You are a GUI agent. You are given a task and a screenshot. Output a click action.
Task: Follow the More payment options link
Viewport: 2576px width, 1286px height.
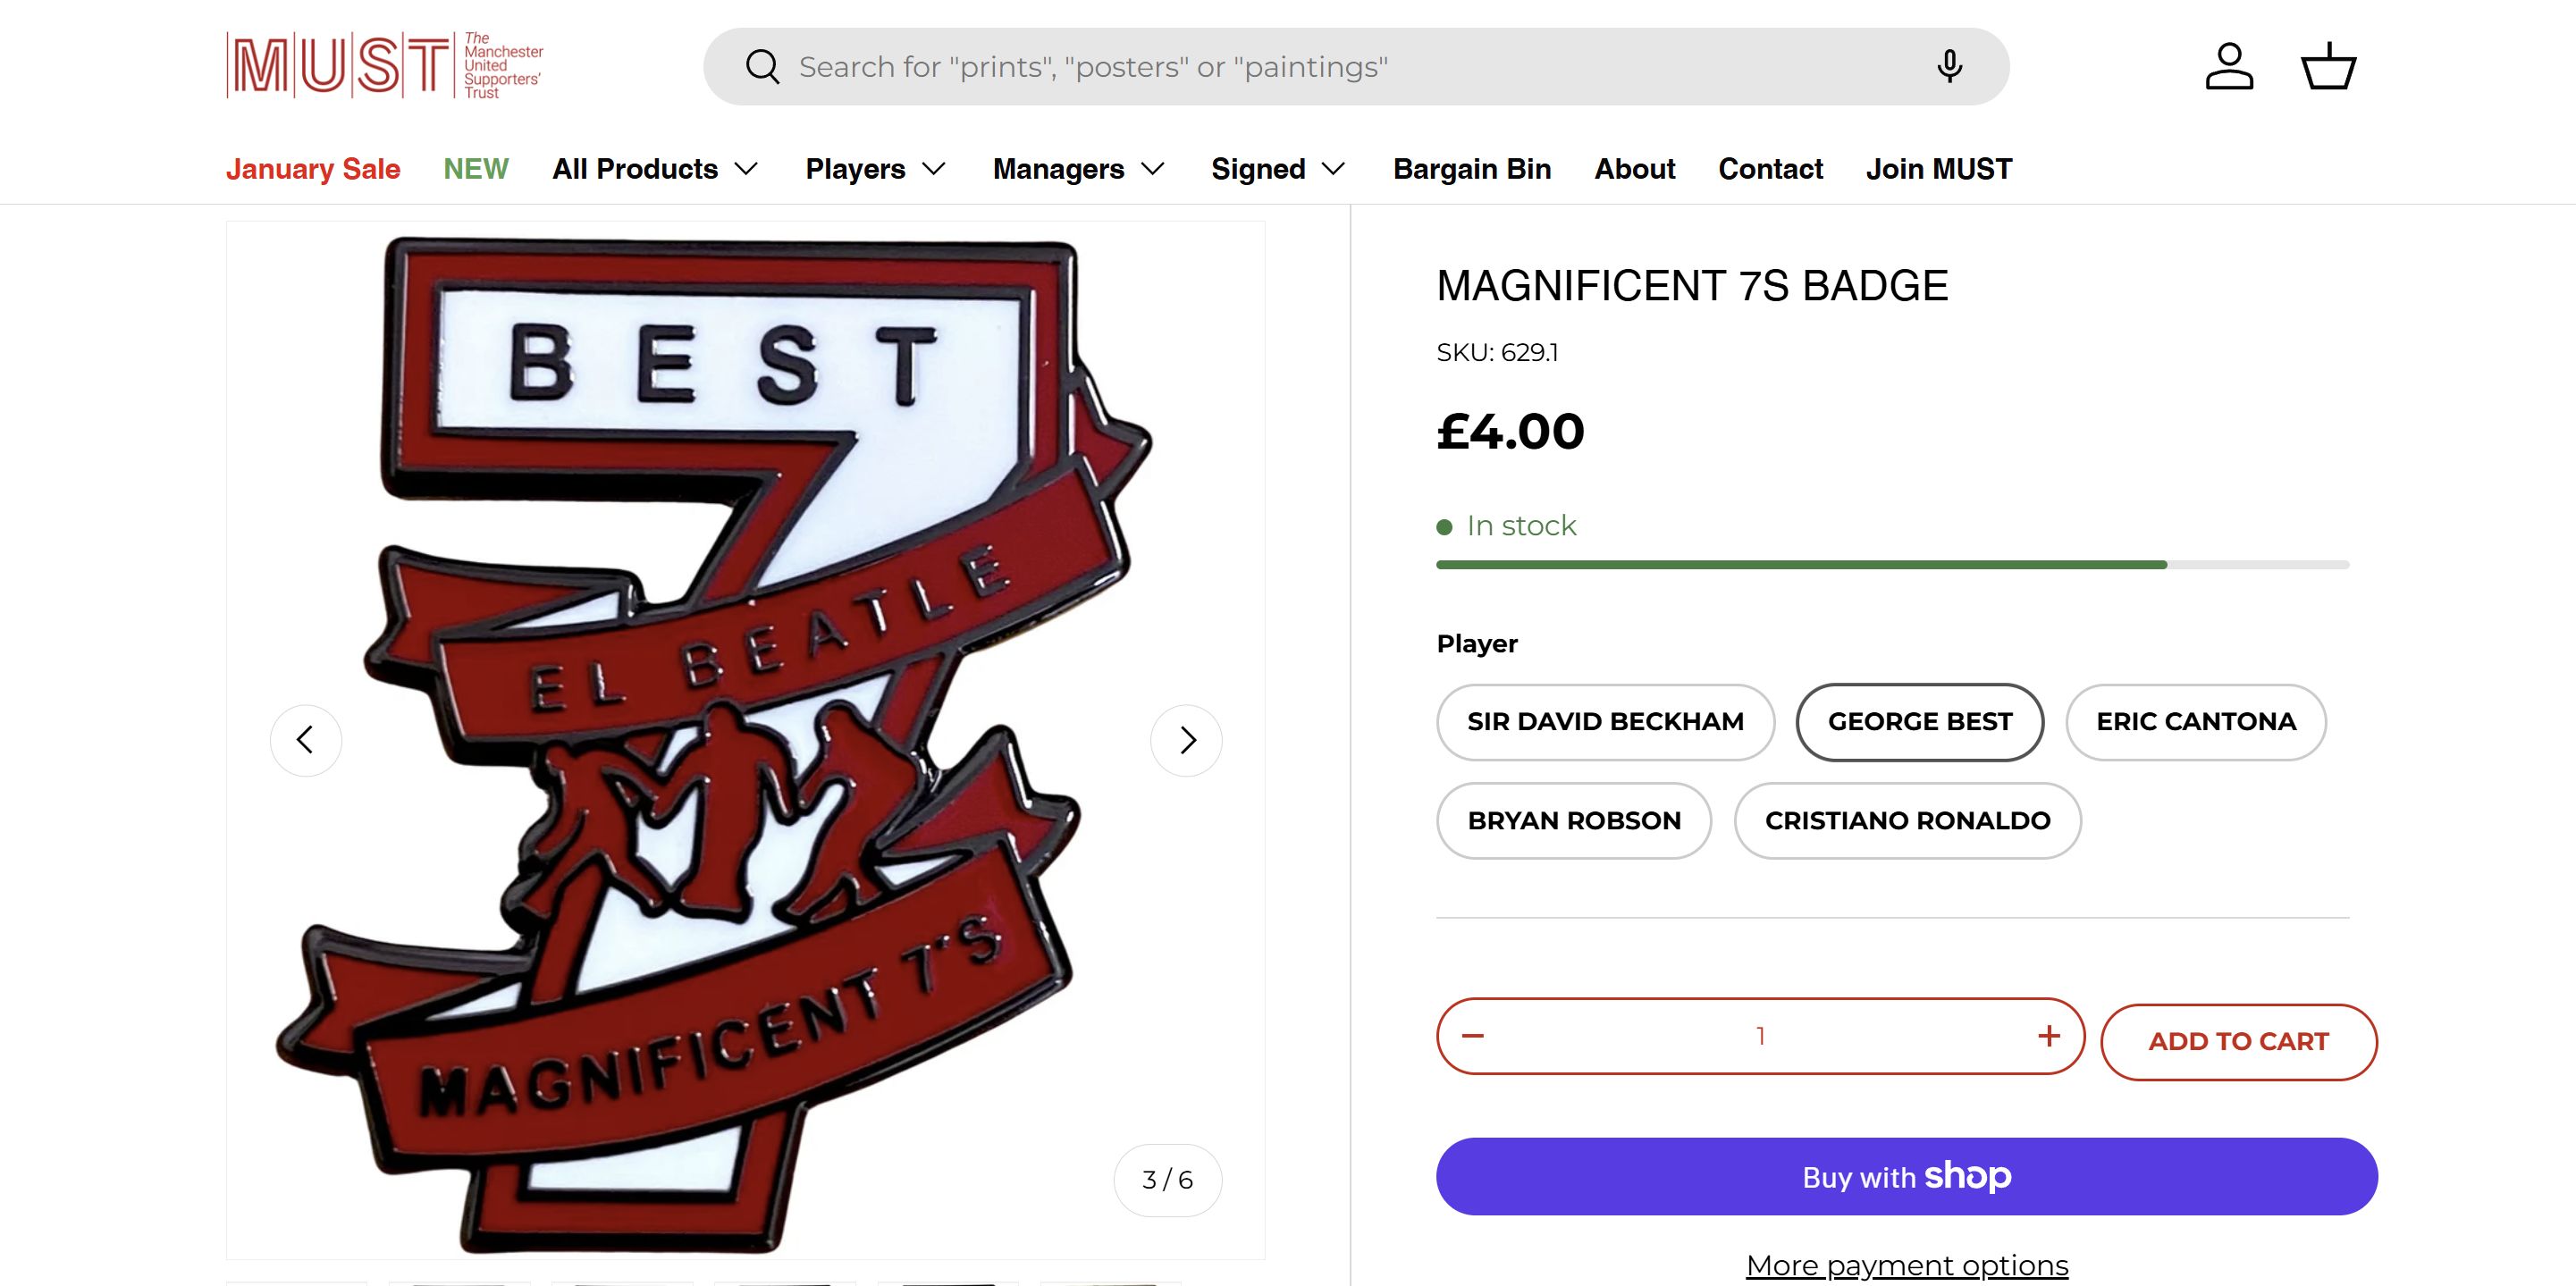pyautogui.click(x=1907, y=1266)
